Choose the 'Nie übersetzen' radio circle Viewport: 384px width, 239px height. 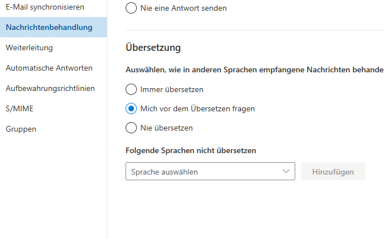pos(131,128)
